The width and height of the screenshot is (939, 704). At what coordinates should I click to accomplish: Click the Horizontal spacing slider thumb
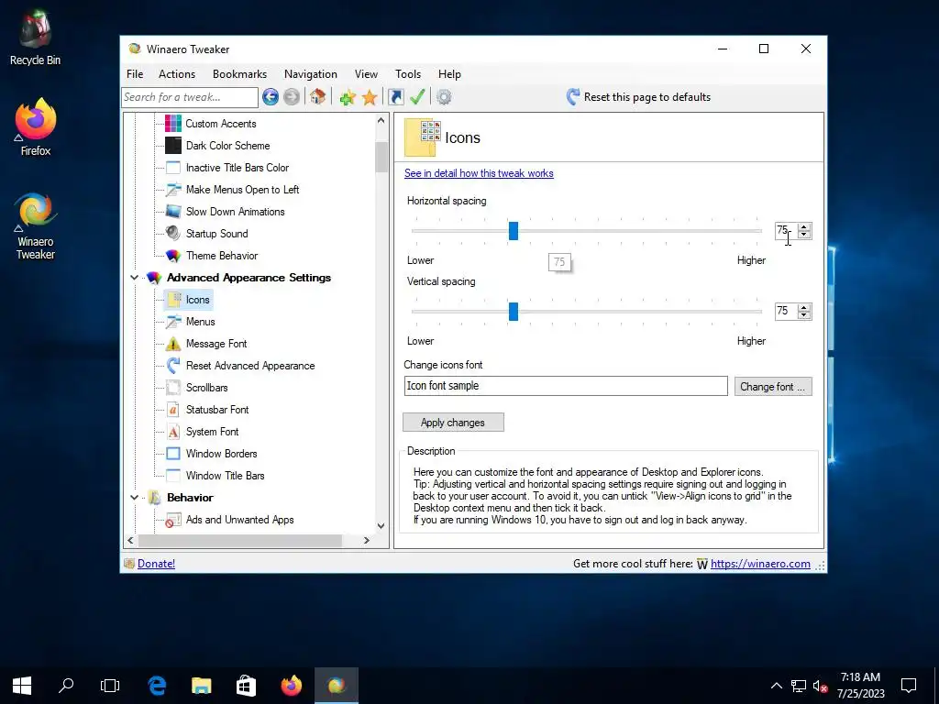[x=514, y=230]
